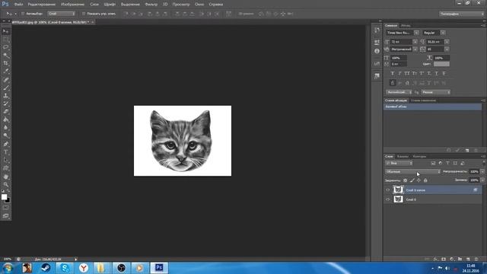Select the Базовый абзац paragraph style
Viewport: 487px width, 274px height.
(x=433, y=107)
